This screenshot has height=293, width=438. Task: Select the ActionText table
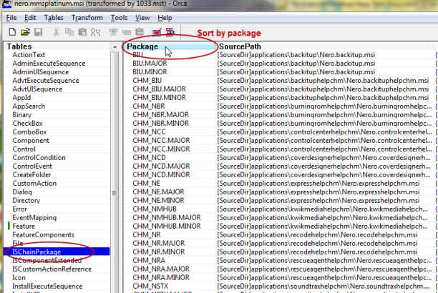(x=29, y=55)
